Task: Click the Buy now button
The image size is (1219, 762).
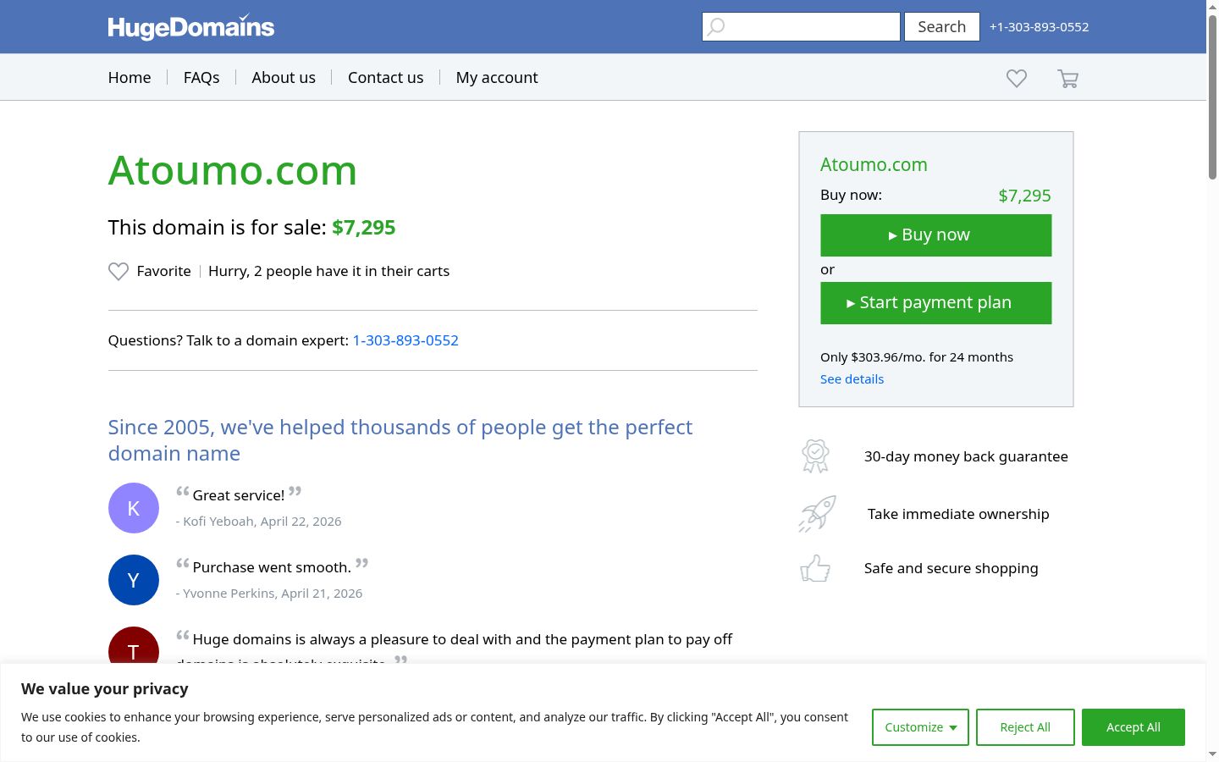Action: pos(936,235)
